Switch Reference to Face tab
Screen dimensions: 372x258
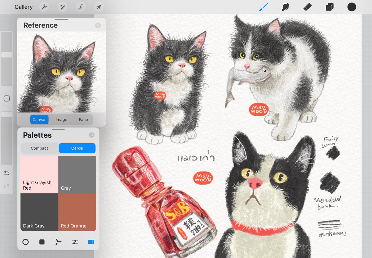click(x=83, y=119)
